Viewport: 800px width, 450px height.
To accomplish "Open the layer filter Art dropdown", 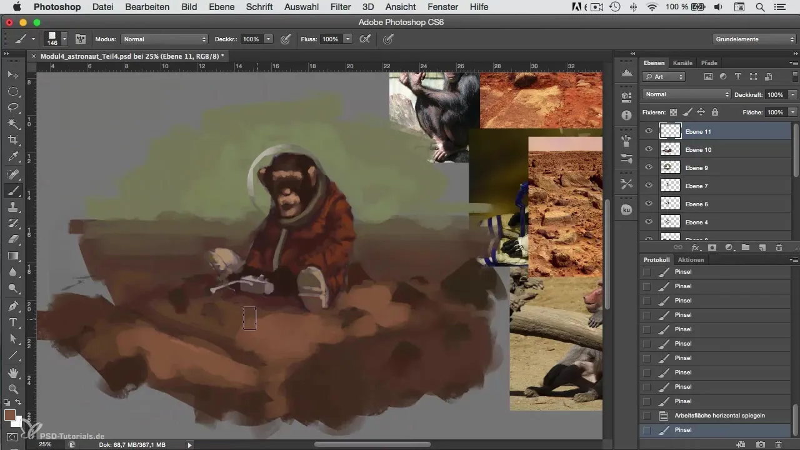I will [x=664, y=76].
